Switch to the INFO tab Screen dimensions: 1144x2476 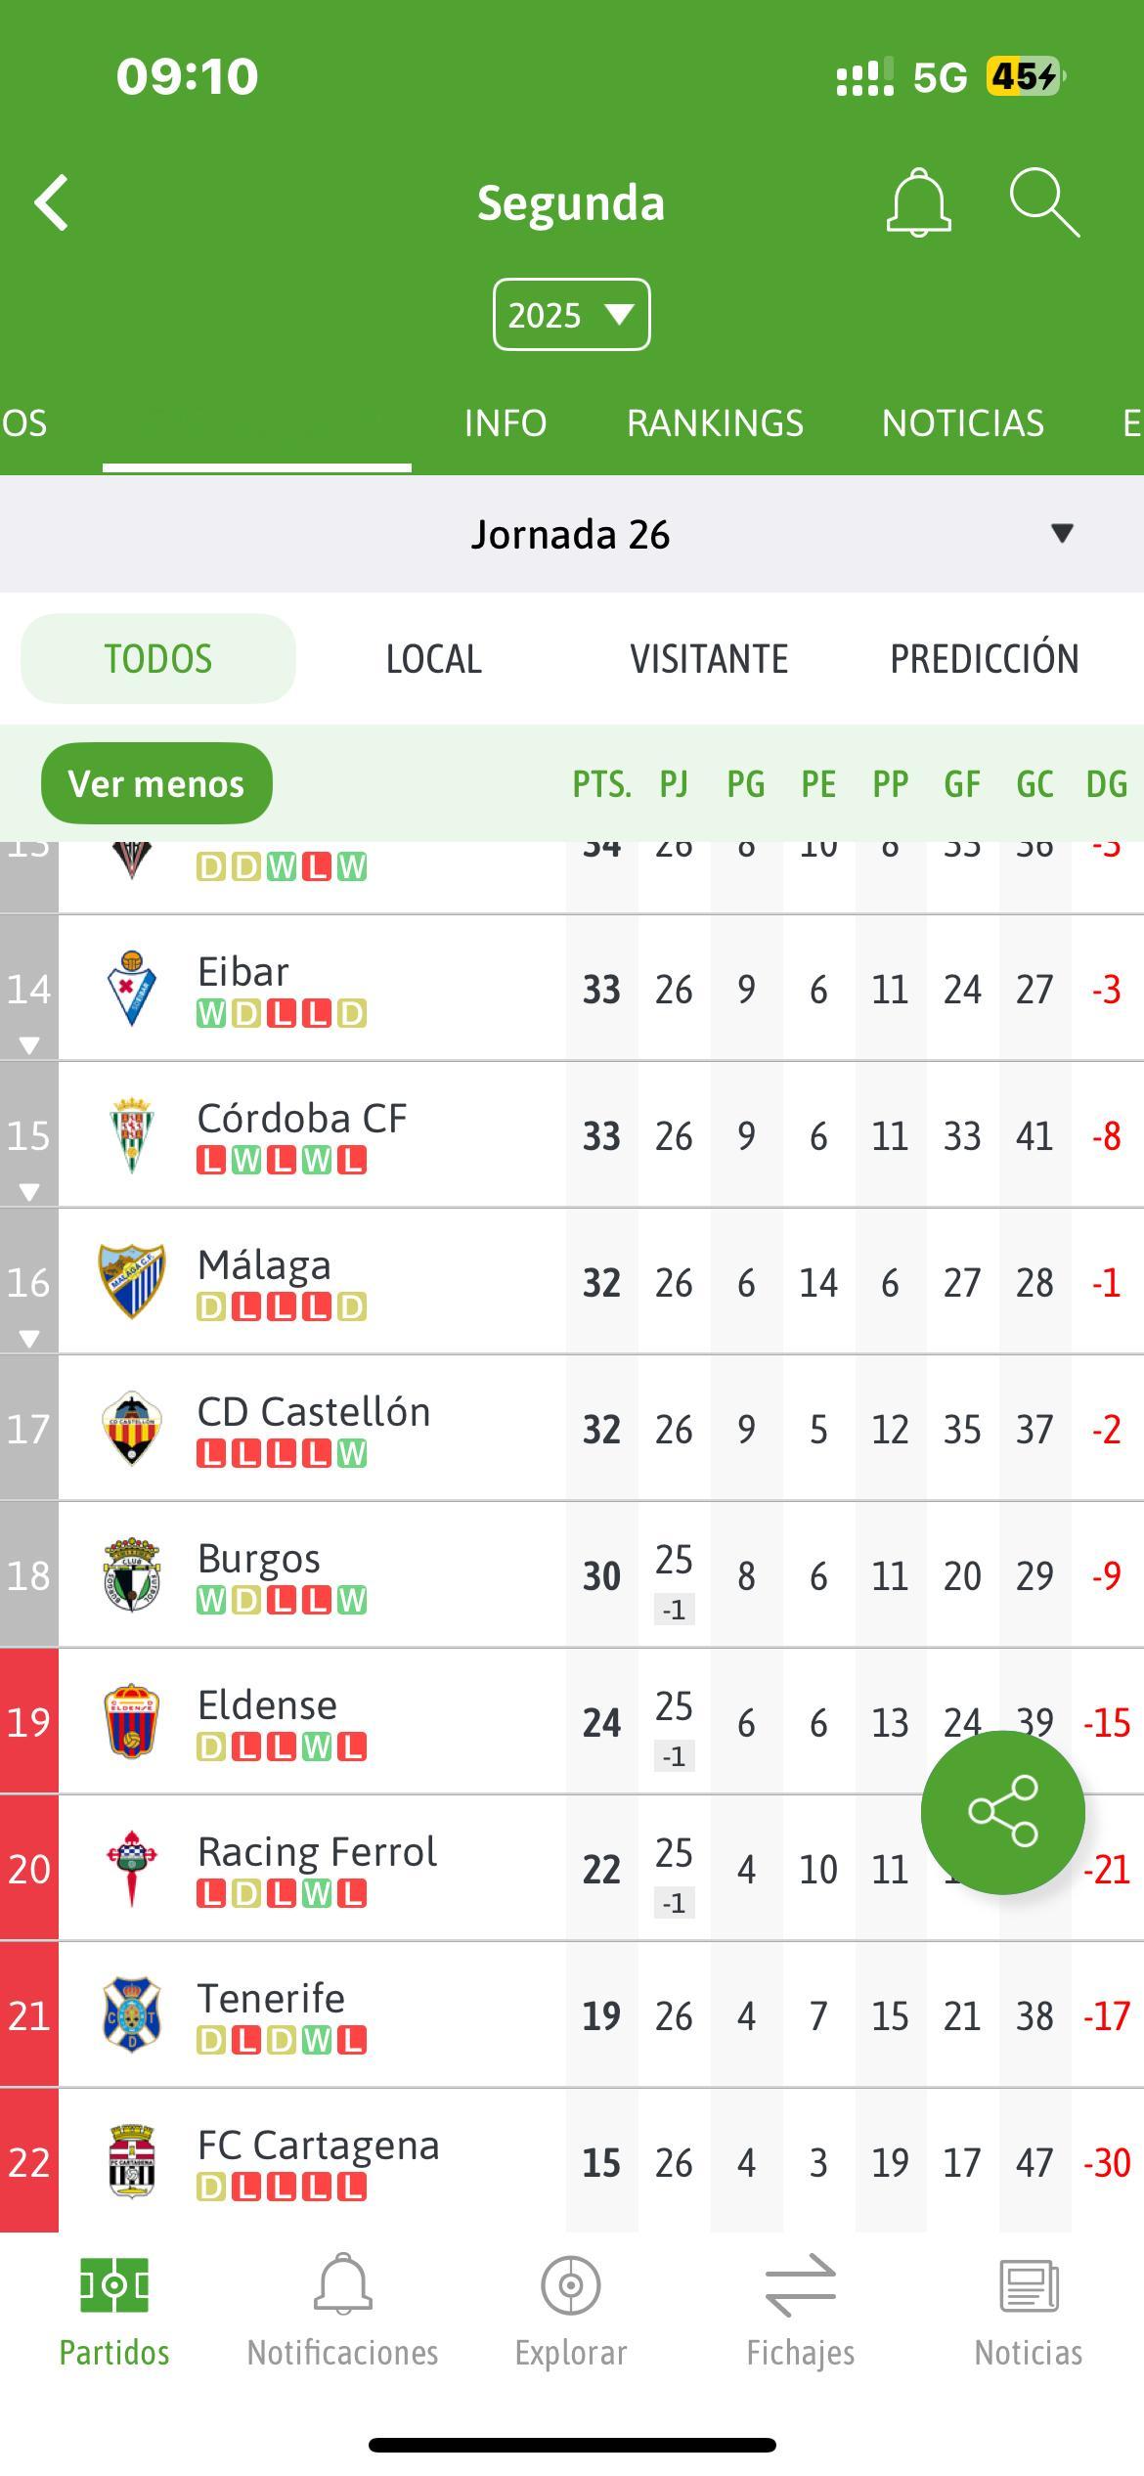506,423
